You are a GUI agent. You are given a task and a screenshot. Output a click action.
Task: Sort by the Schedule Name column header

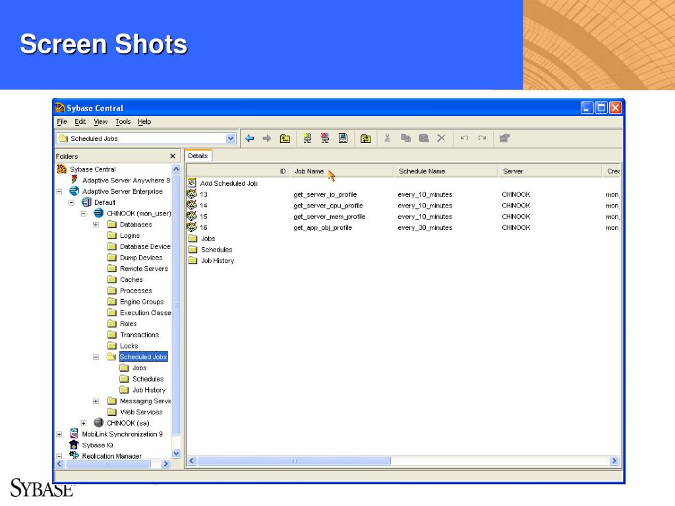click(x=446, y=171)
